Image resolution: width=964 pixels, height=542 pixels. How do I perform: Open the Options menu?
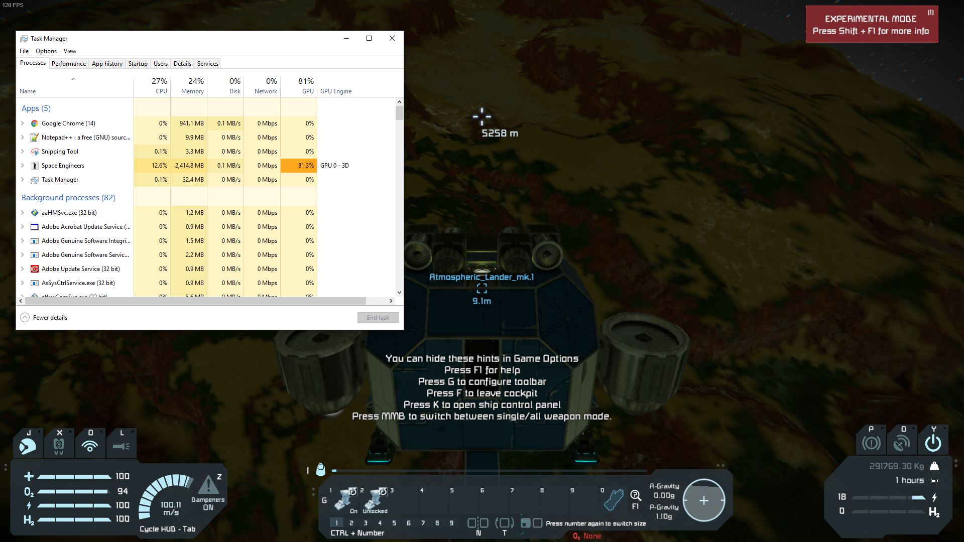click(x=46, y=51)
